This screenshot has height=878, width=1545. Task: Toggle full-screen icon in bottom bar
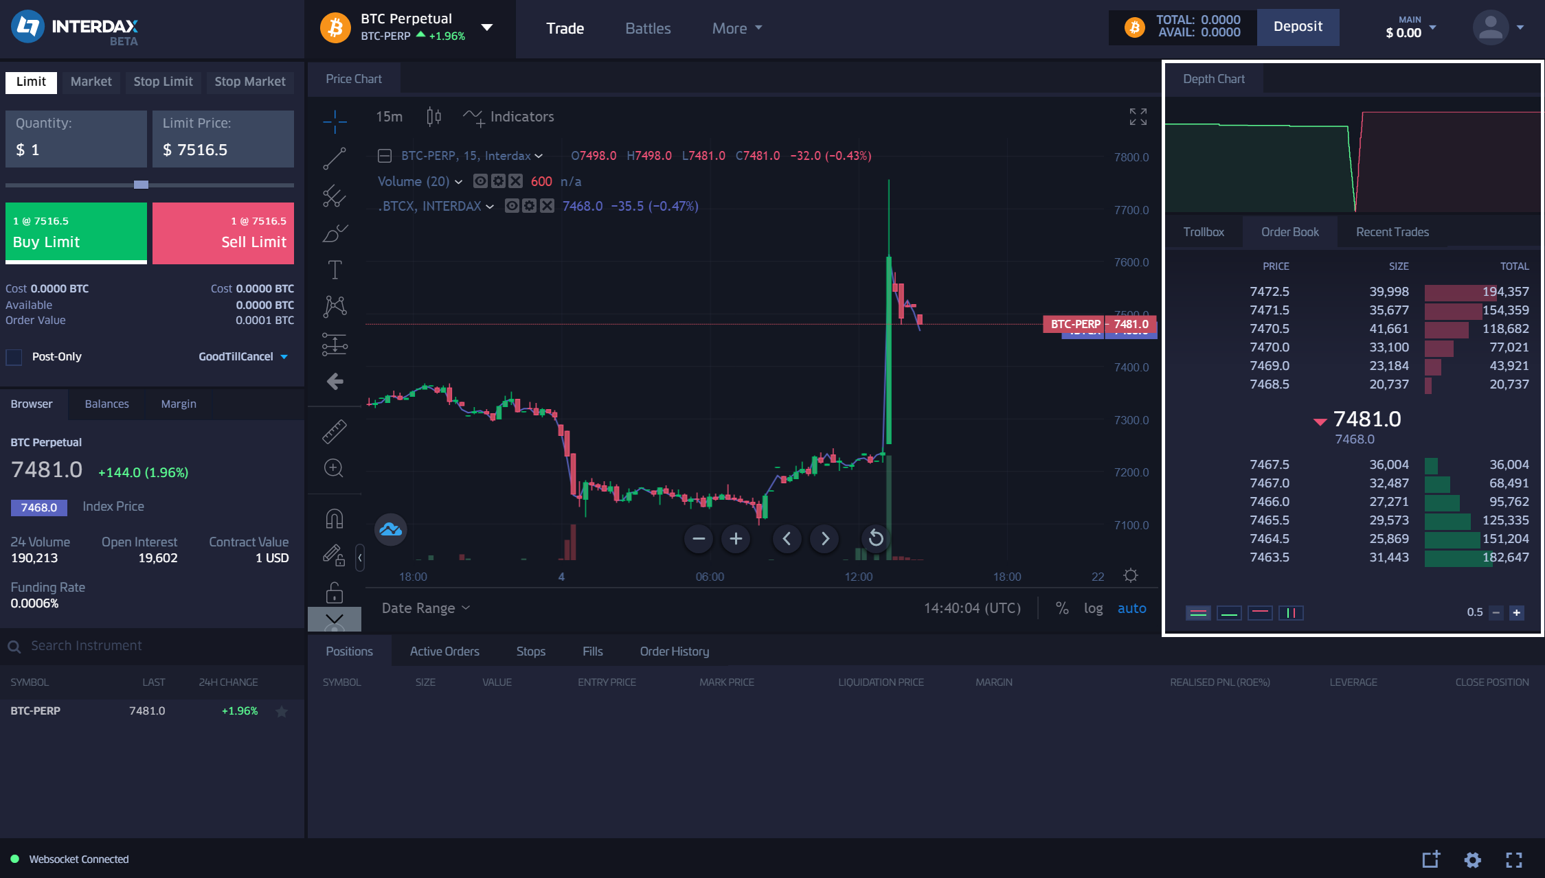1514,859
